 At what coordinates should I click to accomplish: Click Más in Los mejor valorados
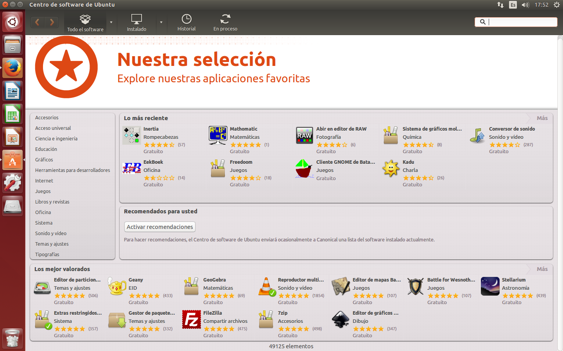(542, 269)
